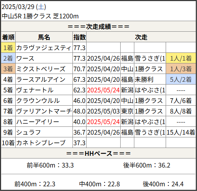Screen dimensions: 197x191
Task: Click the red 2025/05/24 date for ヴェナートル
Action: point(103,90)
